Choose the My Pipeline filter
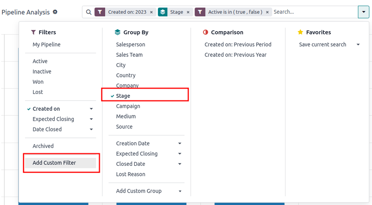 click(47, 45)
